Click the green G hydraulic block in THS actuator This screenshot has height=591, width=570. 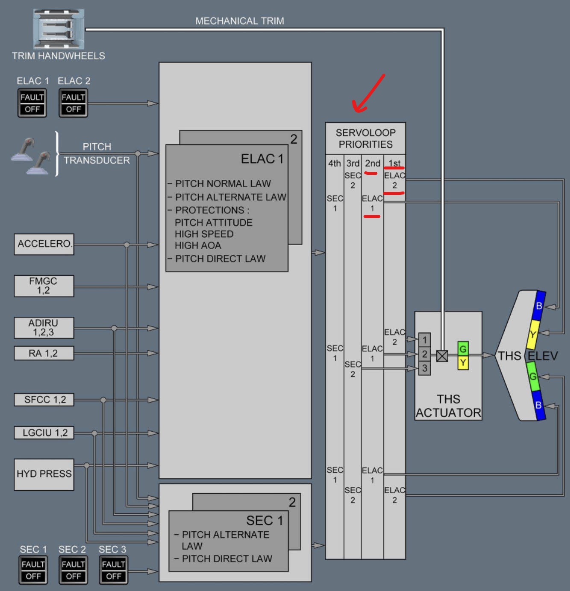pyautogui.click(x=463, y=349)
